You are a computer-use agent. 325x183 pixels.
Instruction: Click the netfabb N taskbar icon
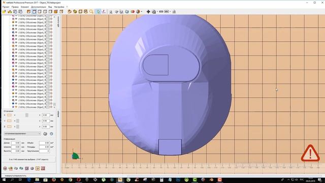pyautogui.click(x=120, y=179)
